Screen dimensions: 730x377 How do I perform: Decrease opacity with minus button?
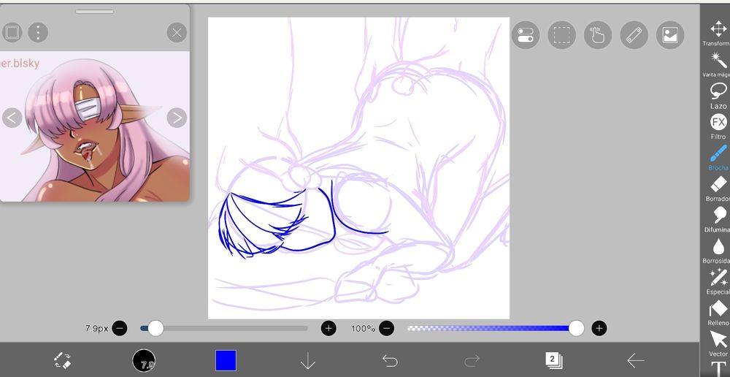tap(386, 329)
